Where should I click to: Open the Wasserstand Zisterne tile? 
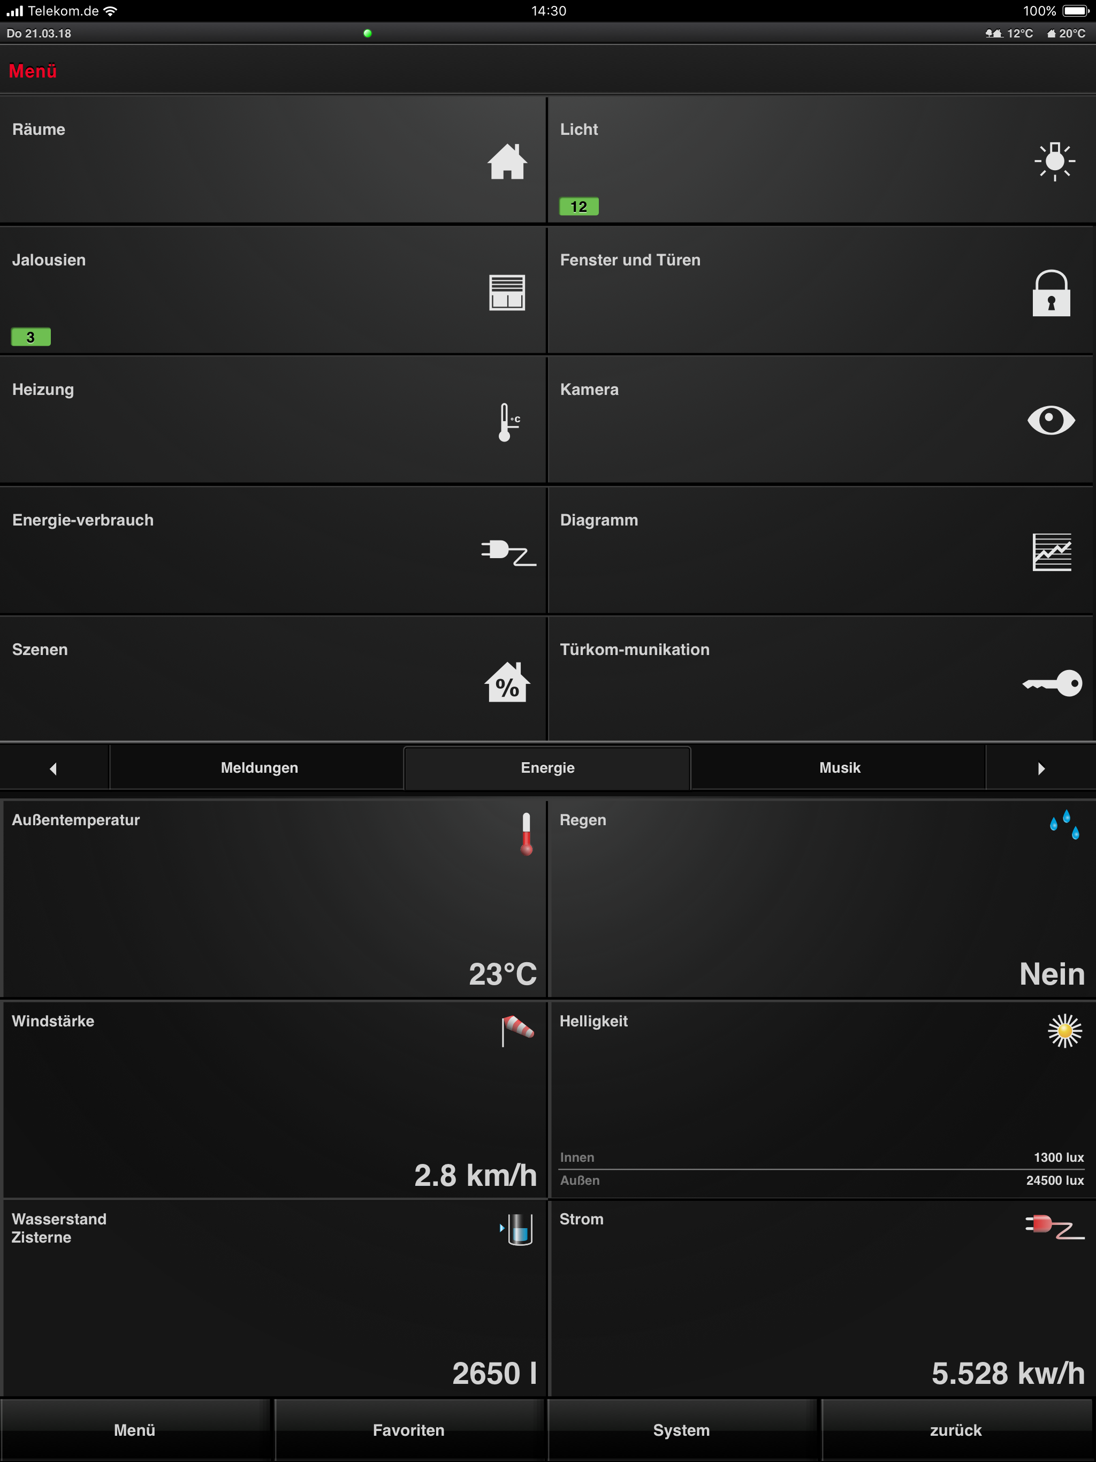(x=273, y=1297)
